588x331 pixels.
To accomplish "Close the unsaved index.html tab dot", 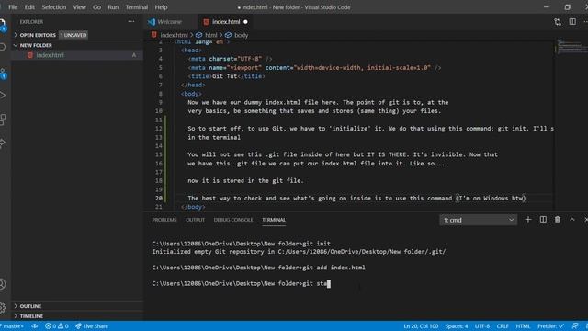I will [245, 22].
